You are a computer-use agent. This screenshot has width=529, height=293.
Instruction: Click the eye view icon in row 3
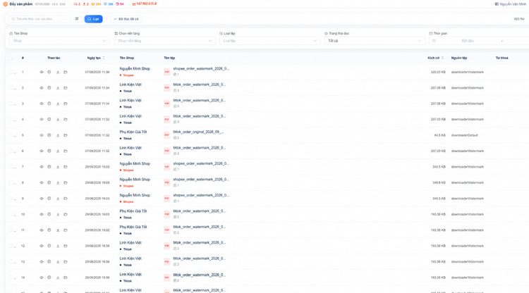[42, 104]
